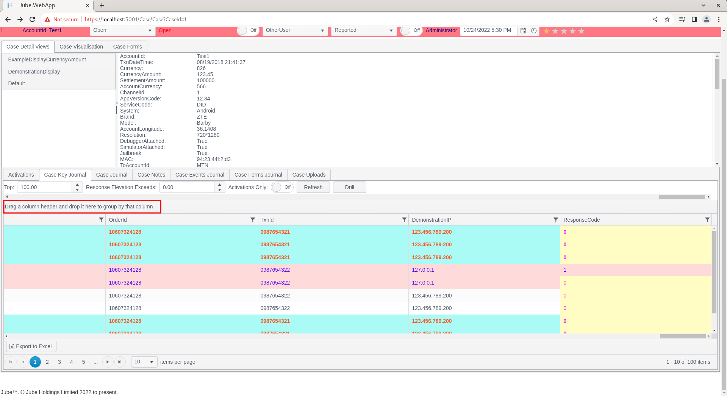Image resolution: width=727 pixels, height=396 pixels.
Task: Open filter on the first unnamed column
Action: [101, 220]
